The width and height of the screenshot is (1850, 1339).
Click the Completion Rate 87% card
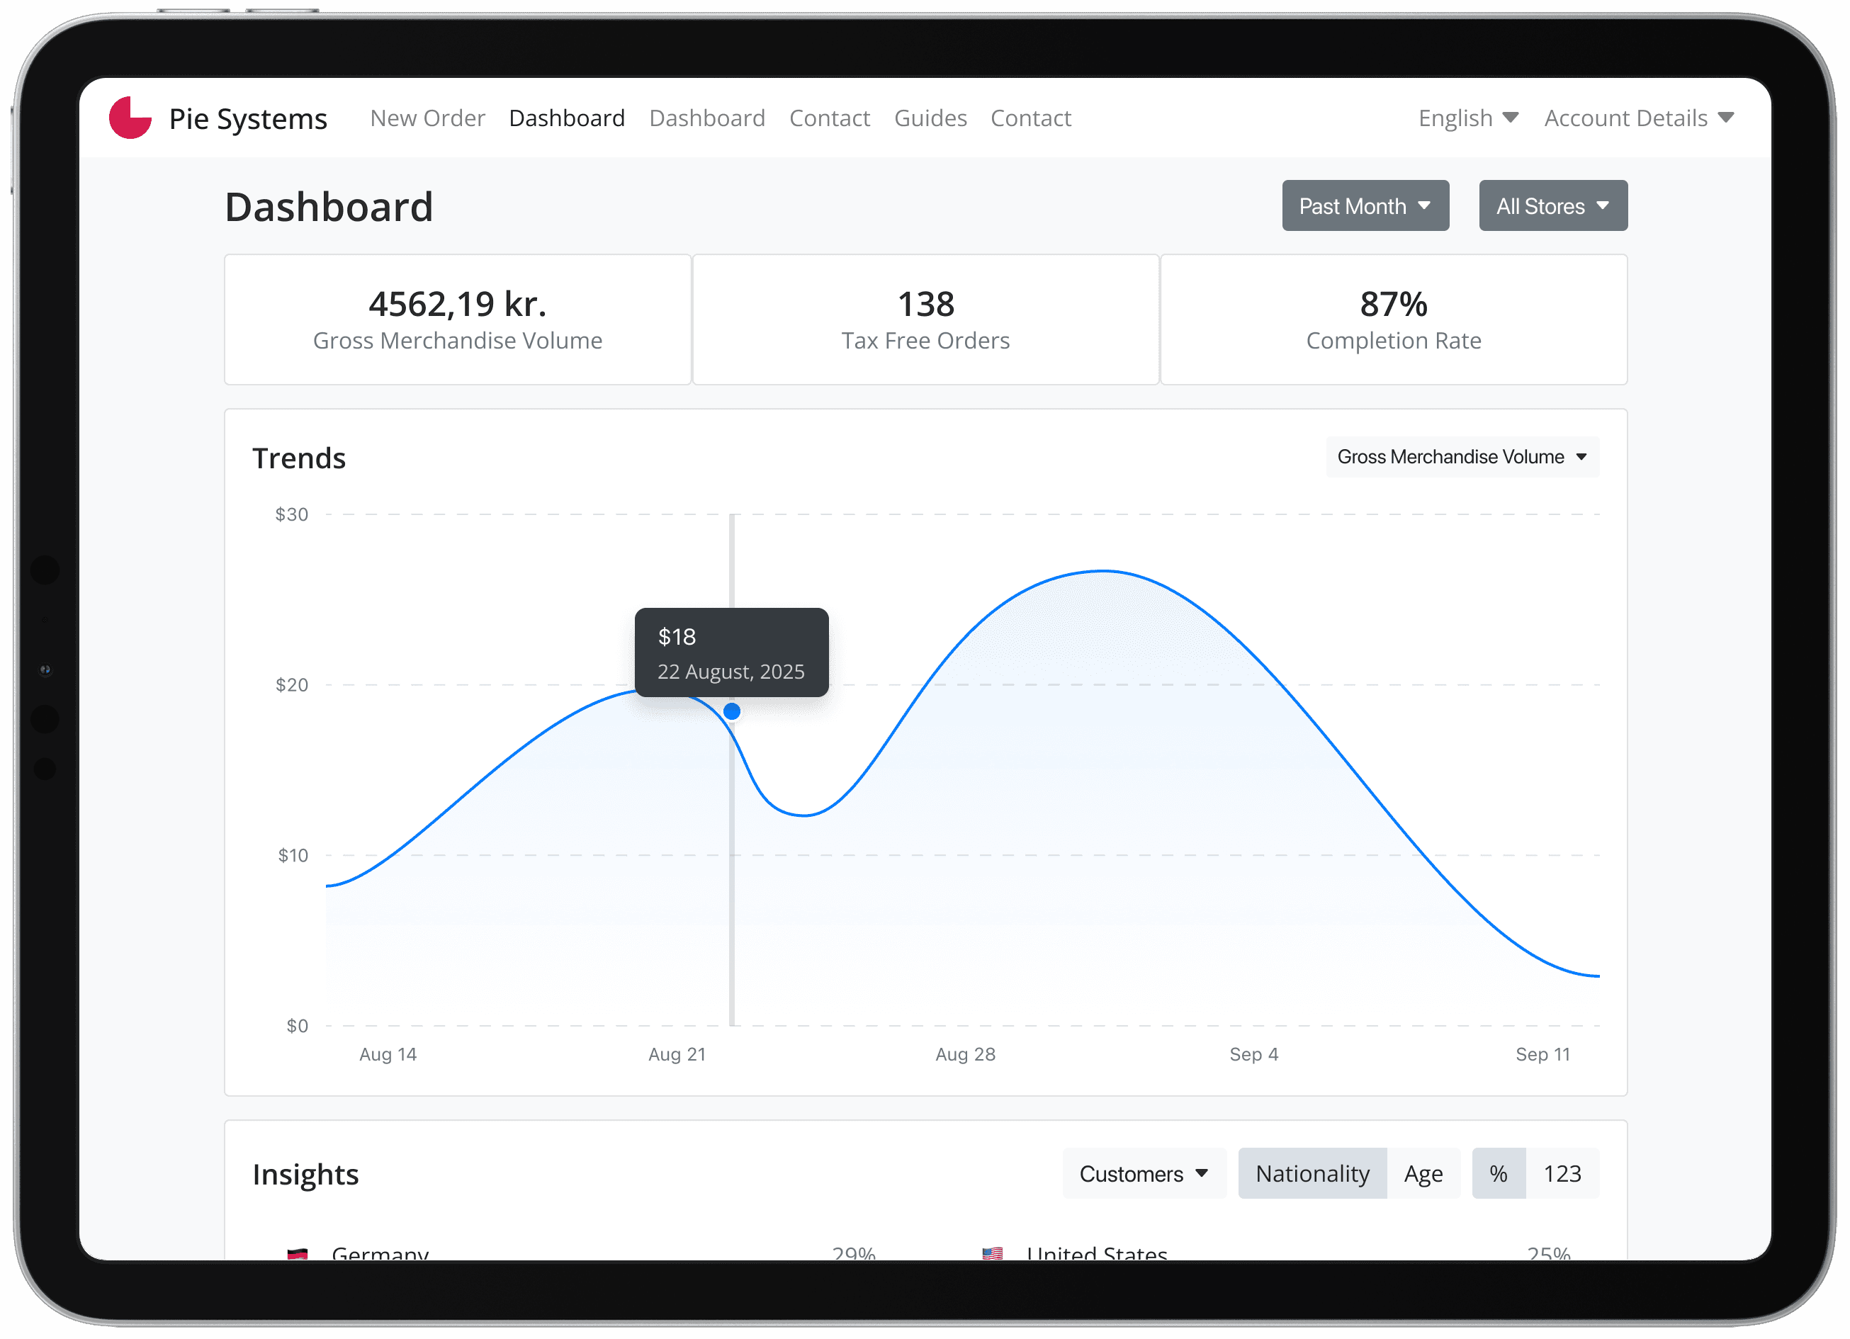pyautogui.click(x=1393, y=320)
